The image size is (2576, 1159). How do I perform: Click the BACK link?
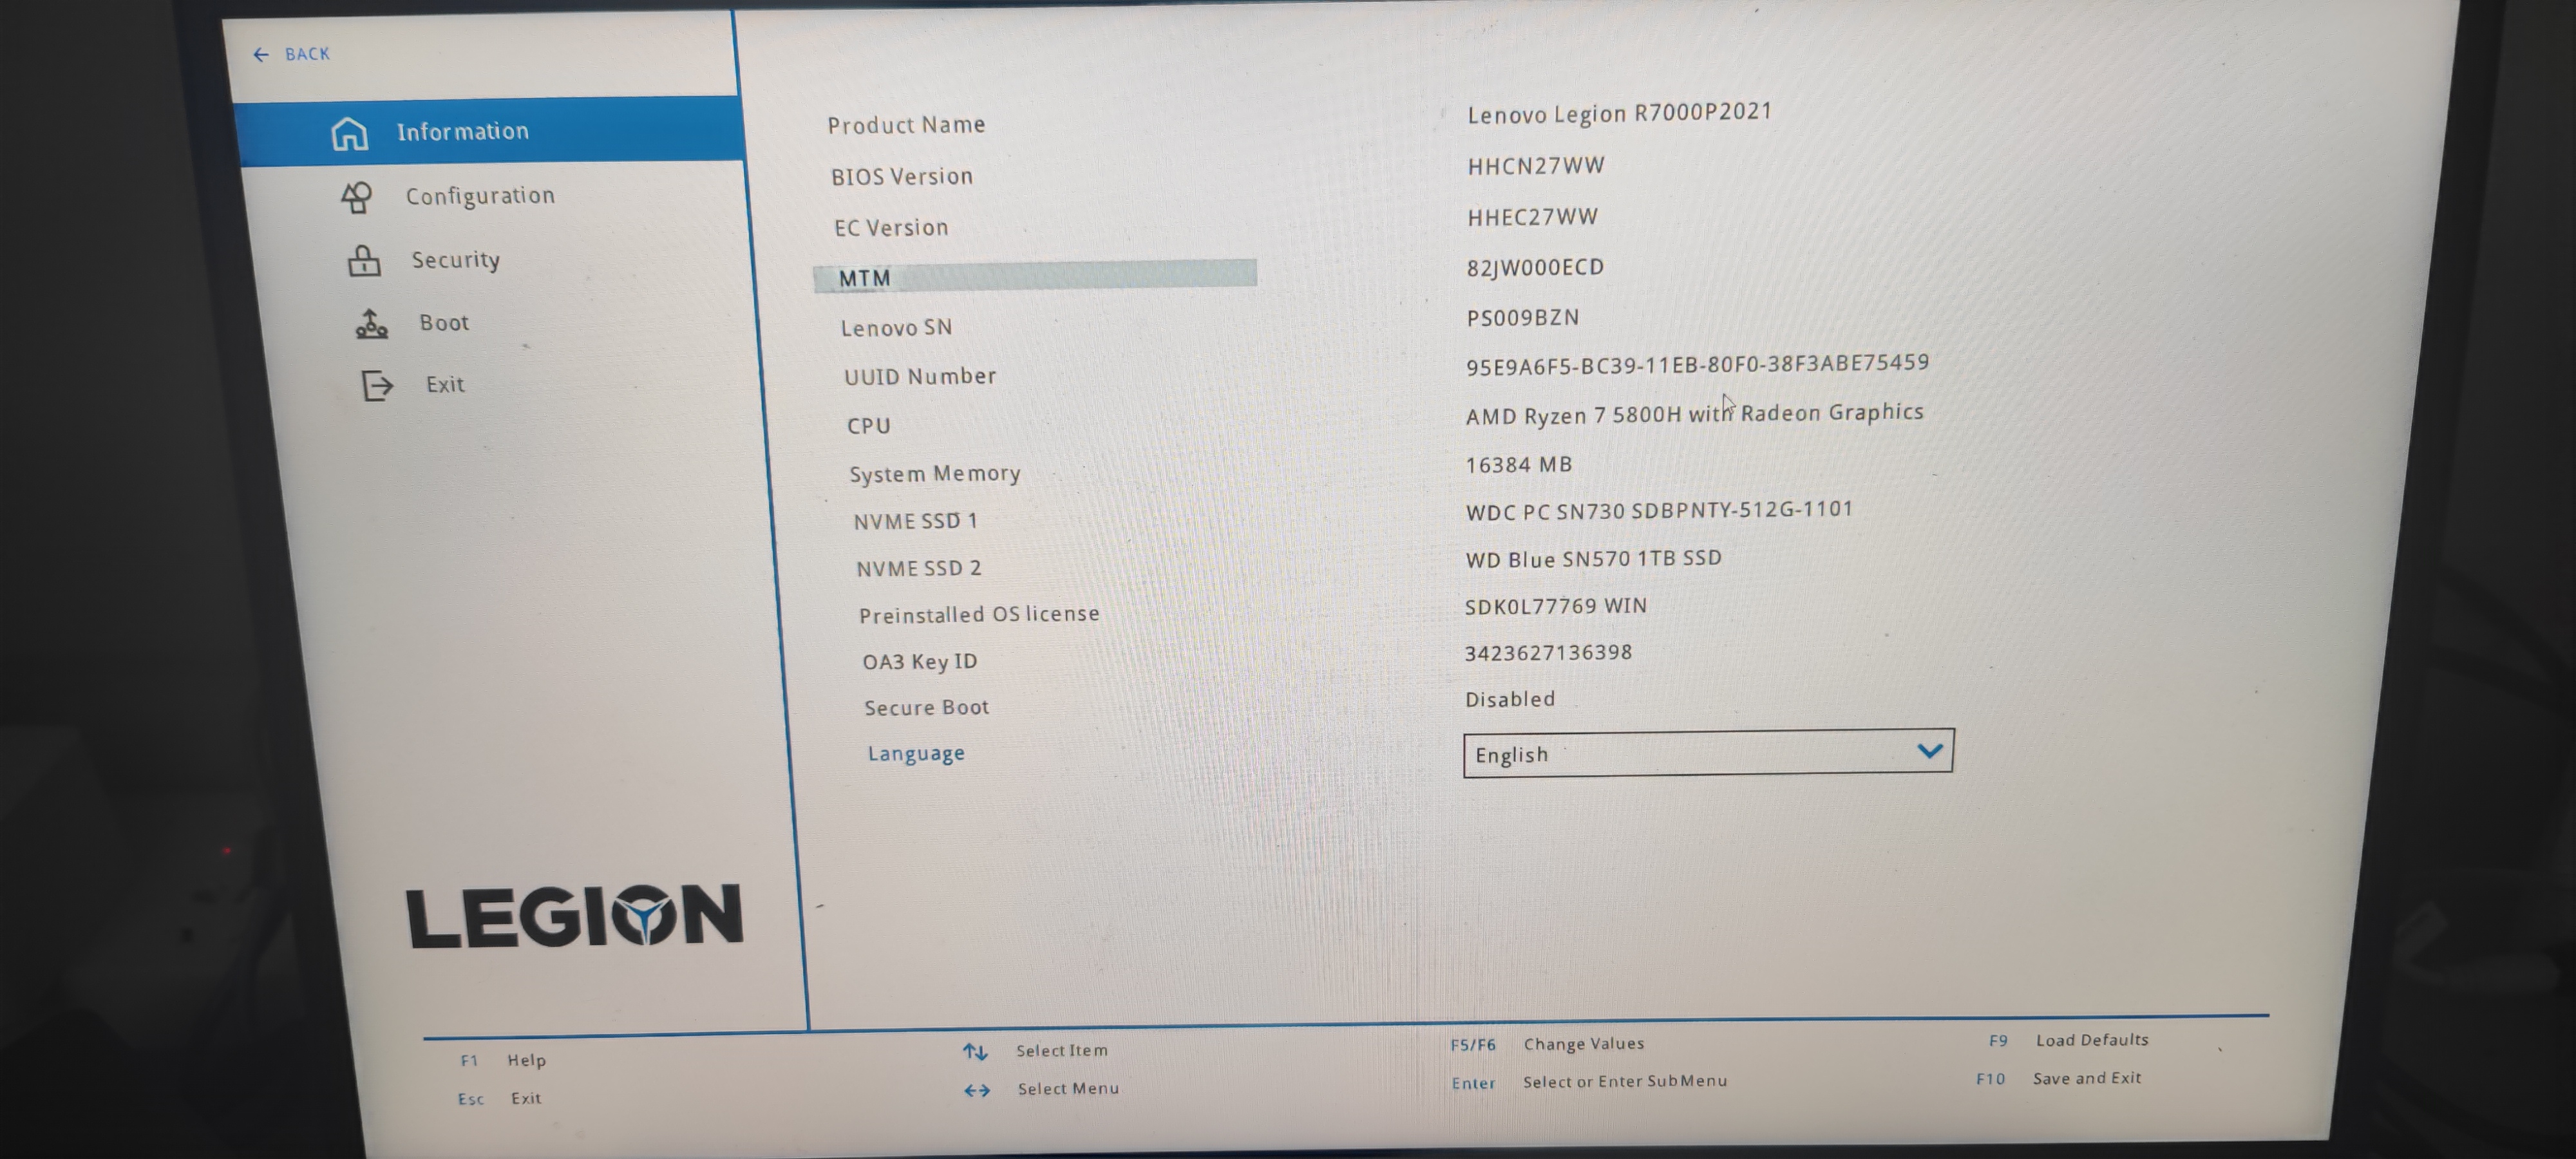tap(306, 54)
